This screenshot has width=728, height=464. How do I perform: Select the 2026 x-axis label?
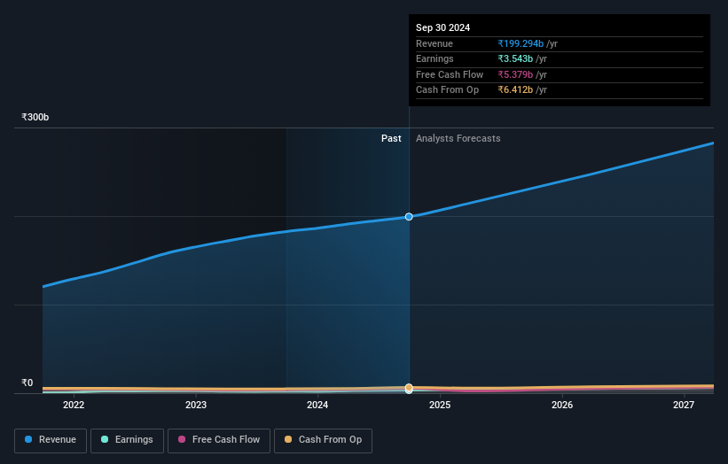point(562,405)
